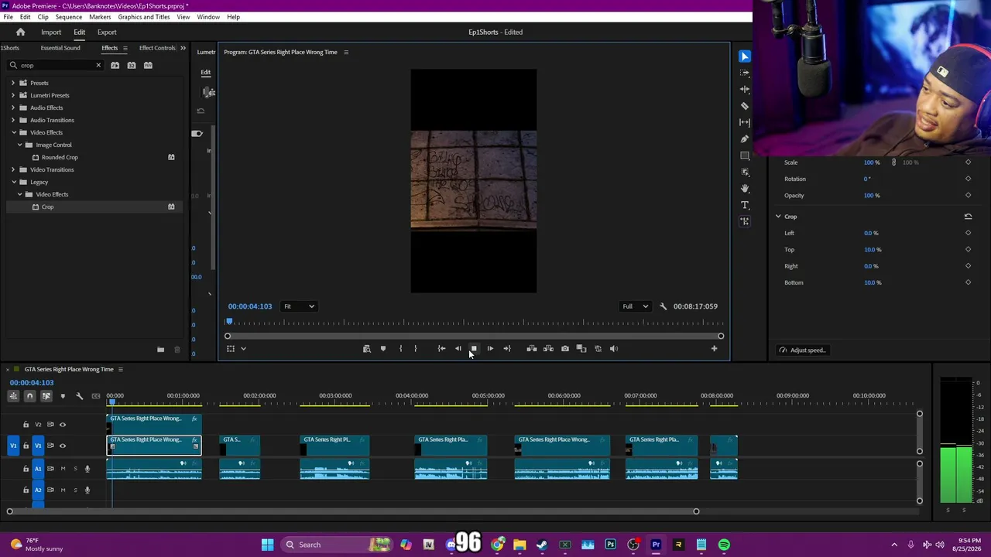Image resolution: width=991 pixels, height=557 pixels.
Task: Open Program monitor settings wrench
Action: pyautogui.click(x=663, y=306)
